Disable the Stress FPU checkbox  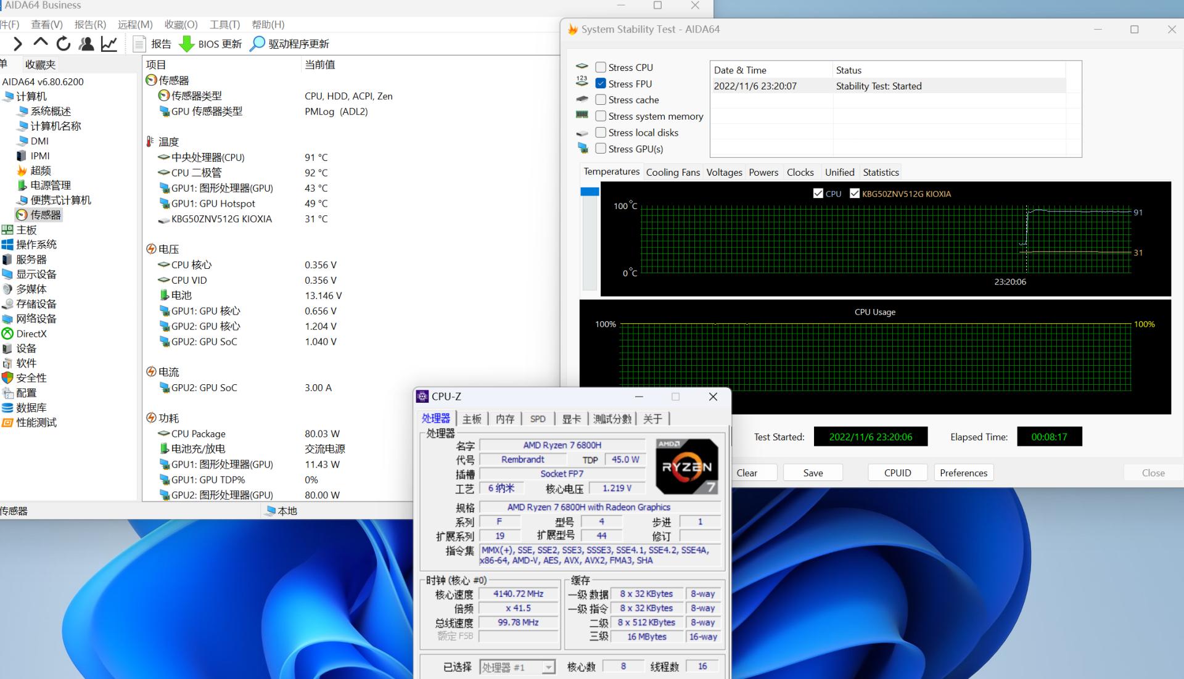point(601,83)
